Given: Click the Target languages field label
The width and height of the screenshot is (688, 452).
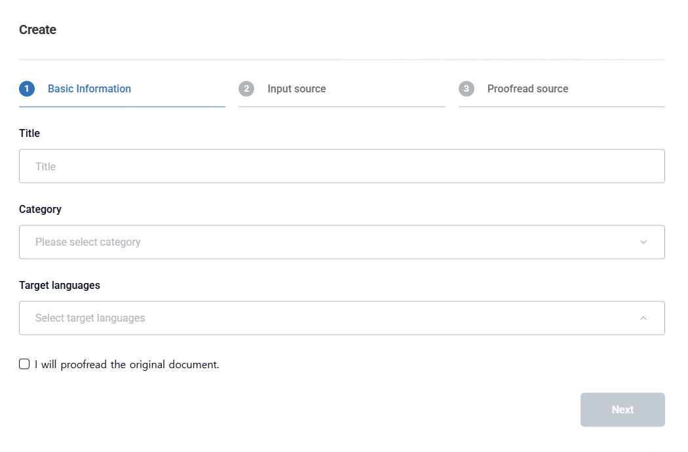Looking at the screenshot, I should pos(60,286).
